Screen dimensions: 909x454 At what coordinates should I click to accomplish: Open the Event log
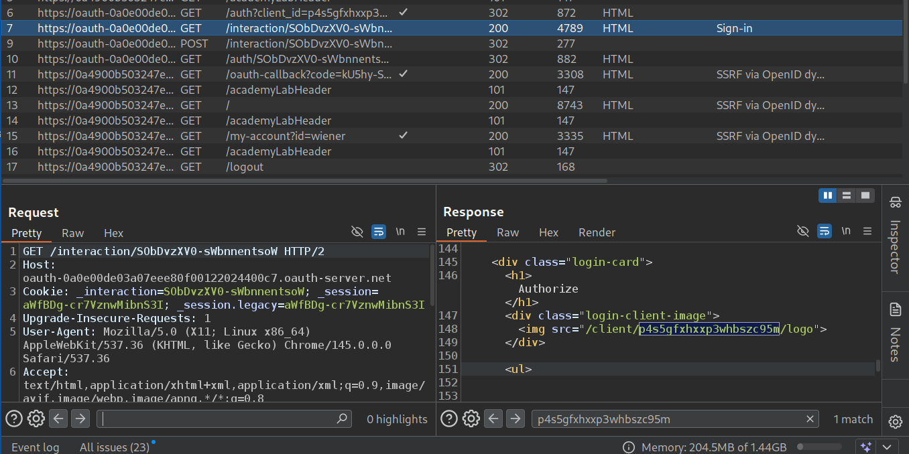[x=35, y=447]
